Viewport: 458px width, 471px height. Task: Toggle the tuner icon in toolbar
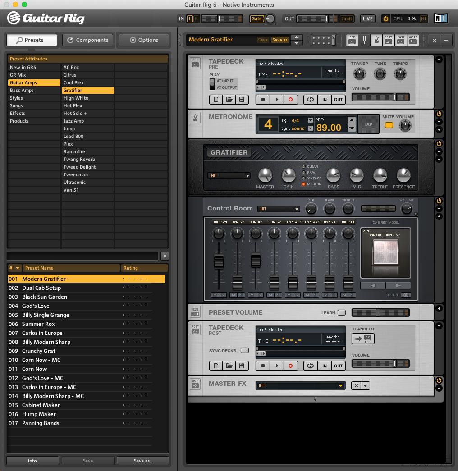pyautogui.click(x=364, y=40)
